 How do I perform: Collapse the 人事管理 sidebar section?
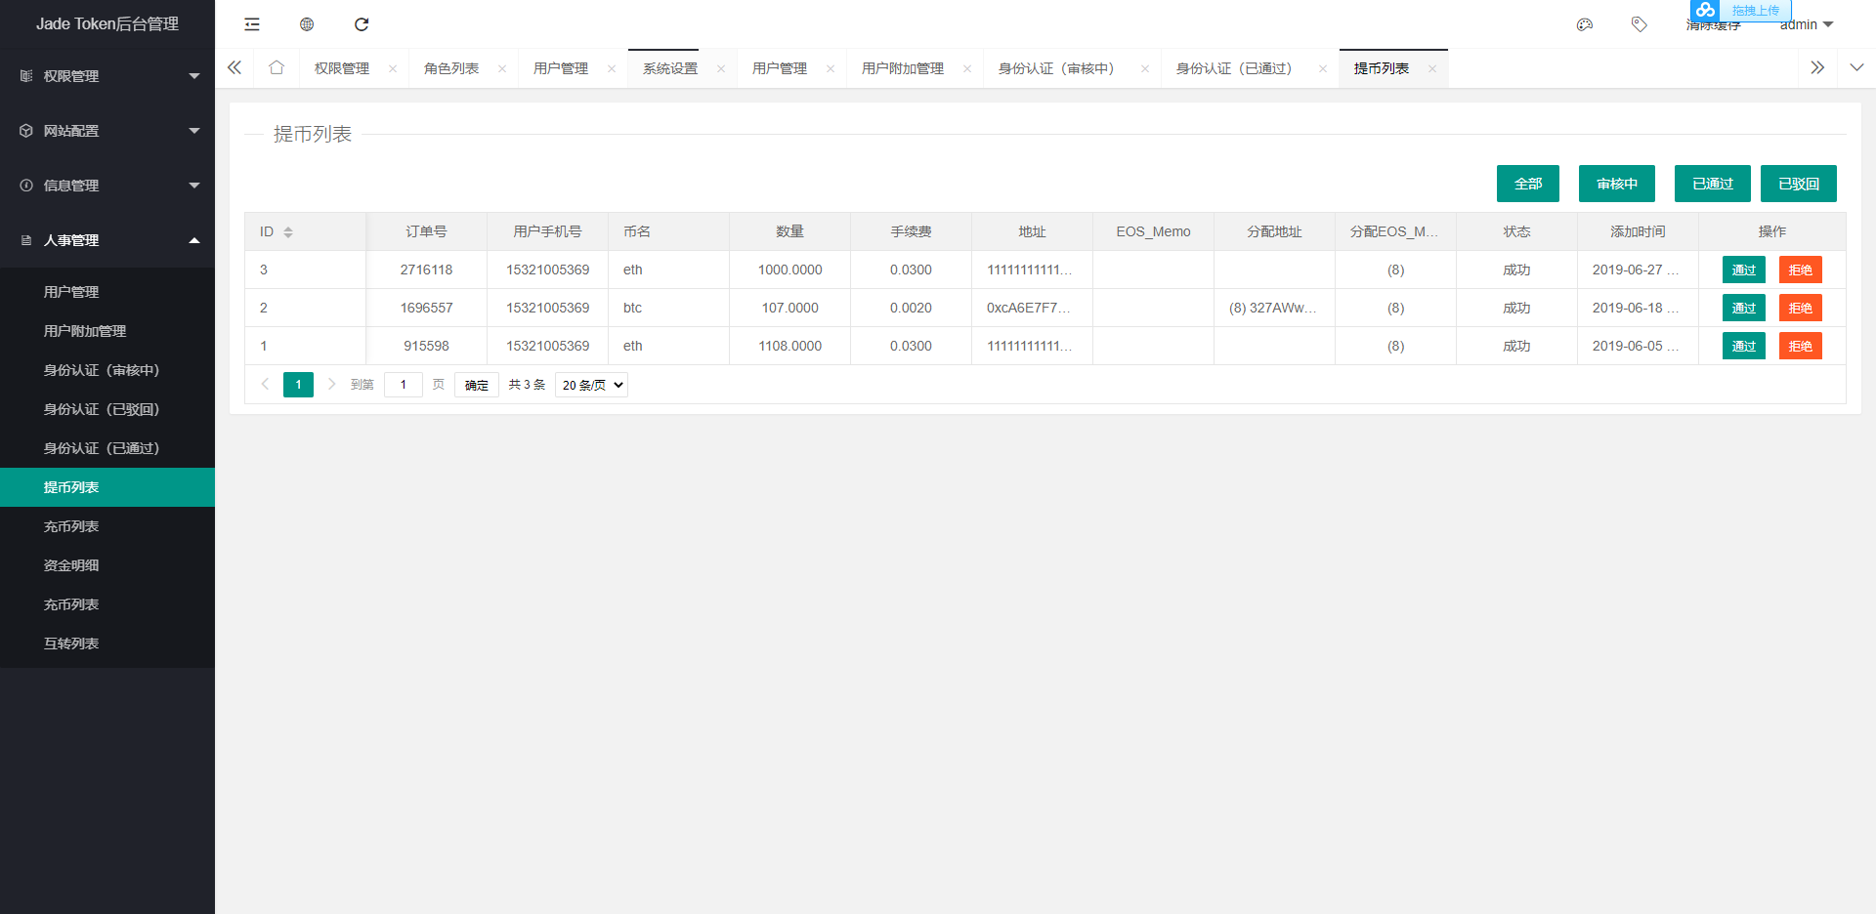(107, 239)
